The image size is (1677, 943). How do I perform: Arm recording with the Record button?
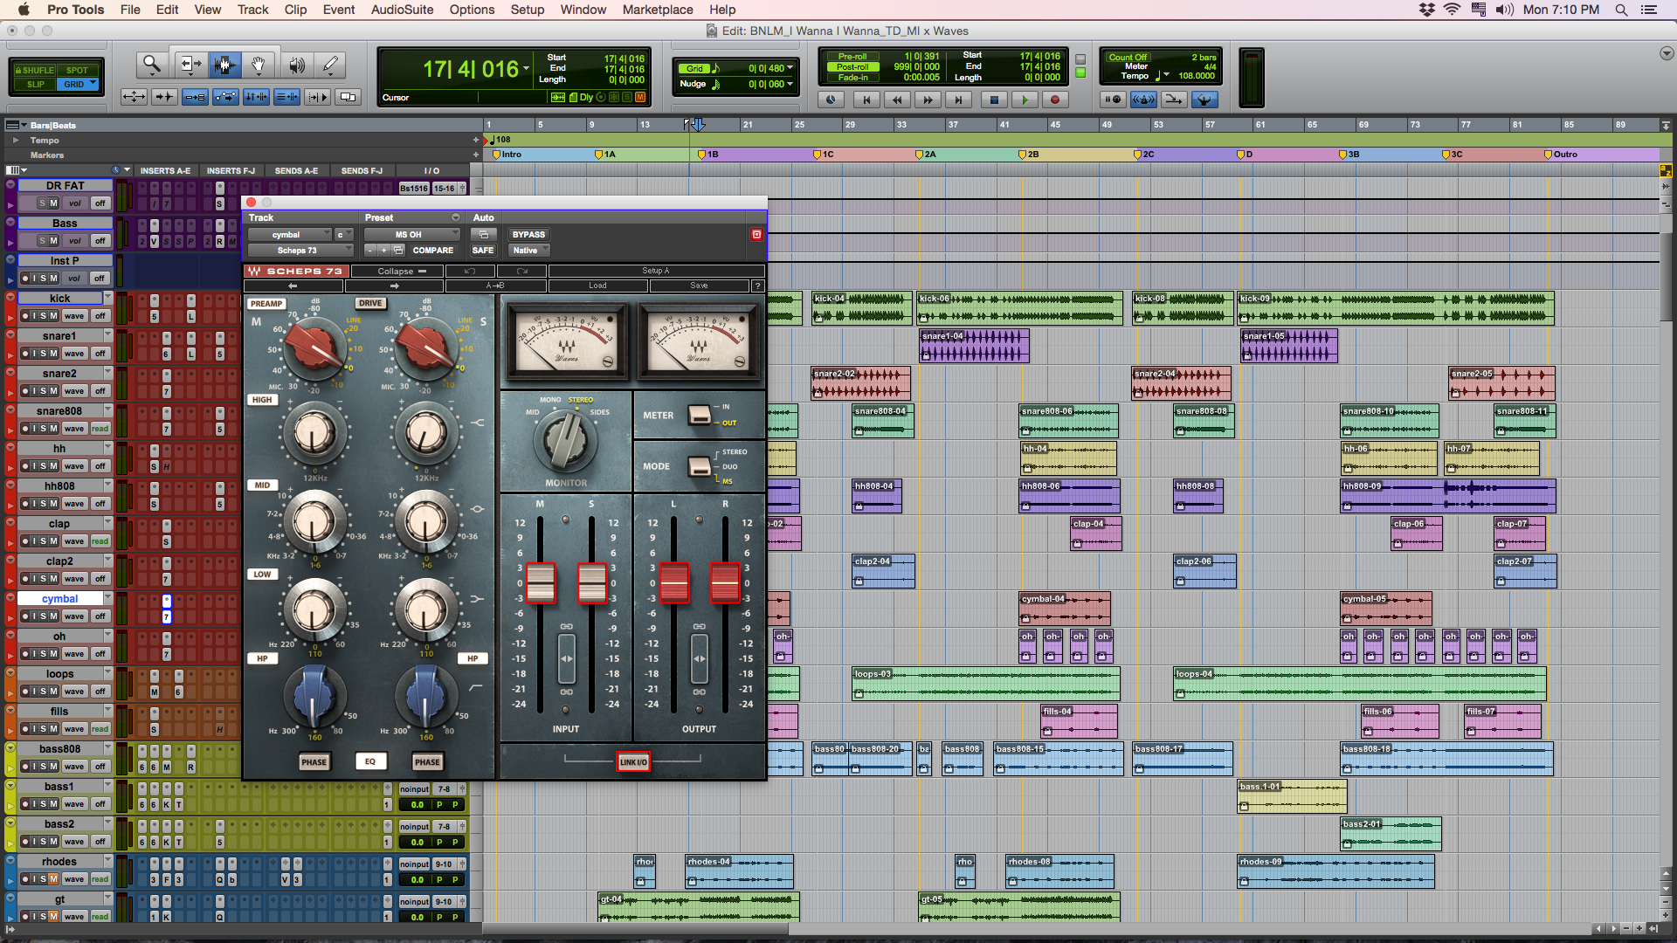click(x=1055, y=100)
